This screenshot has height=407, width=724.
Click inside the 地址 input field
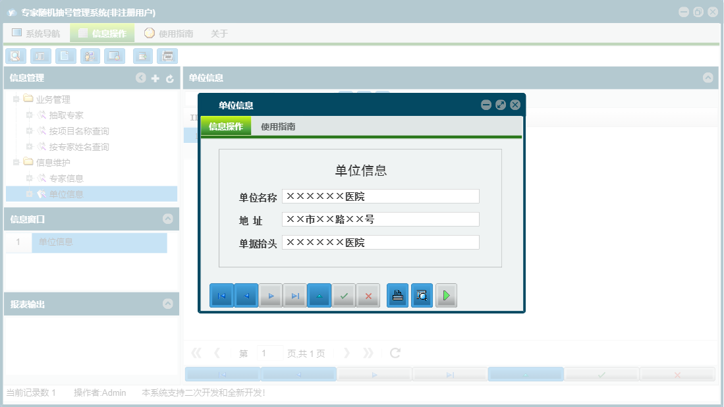pyautogui.click(x=380, y=219)
